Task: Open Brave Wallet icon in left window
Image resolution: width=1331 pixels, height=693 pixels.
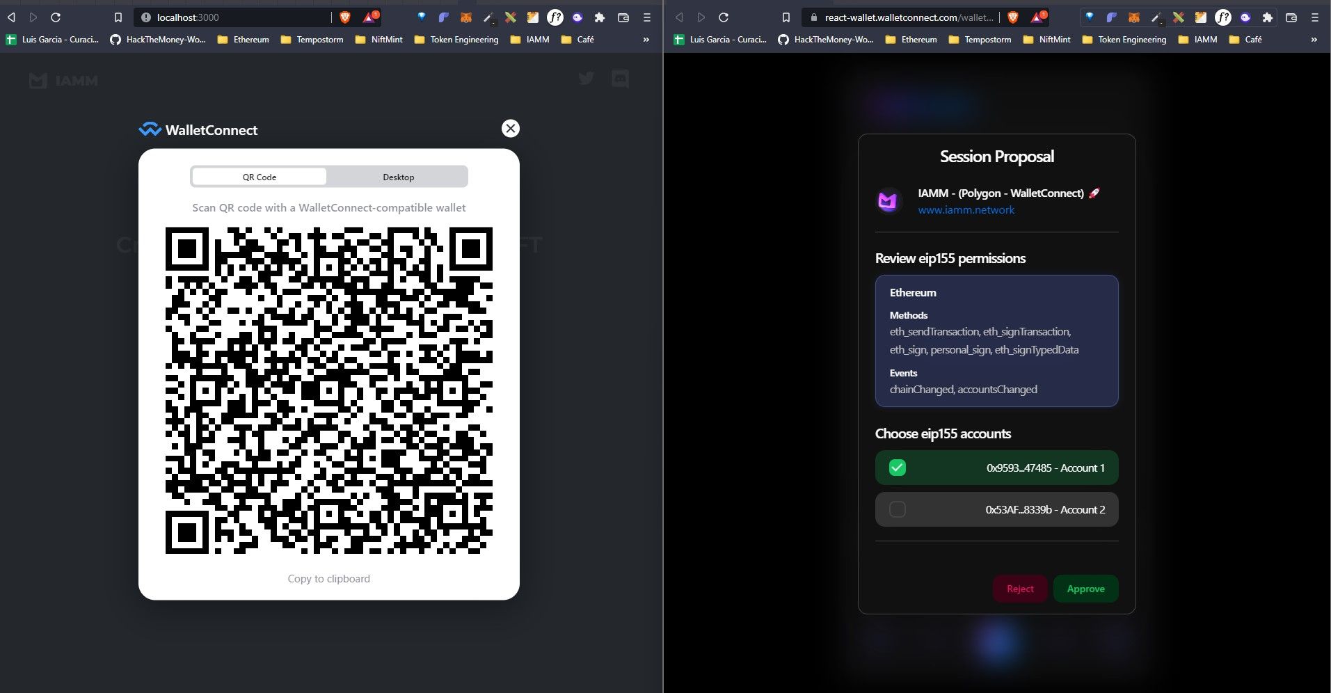Action: point(623,17)
